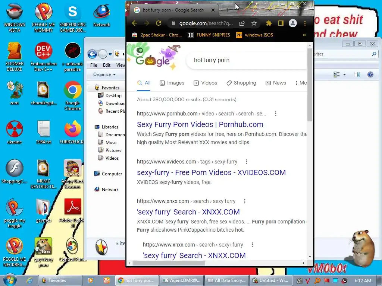Open the Chrome profile avatar
The width and height of the screenshot is (382, 286).
pos(292,23)
